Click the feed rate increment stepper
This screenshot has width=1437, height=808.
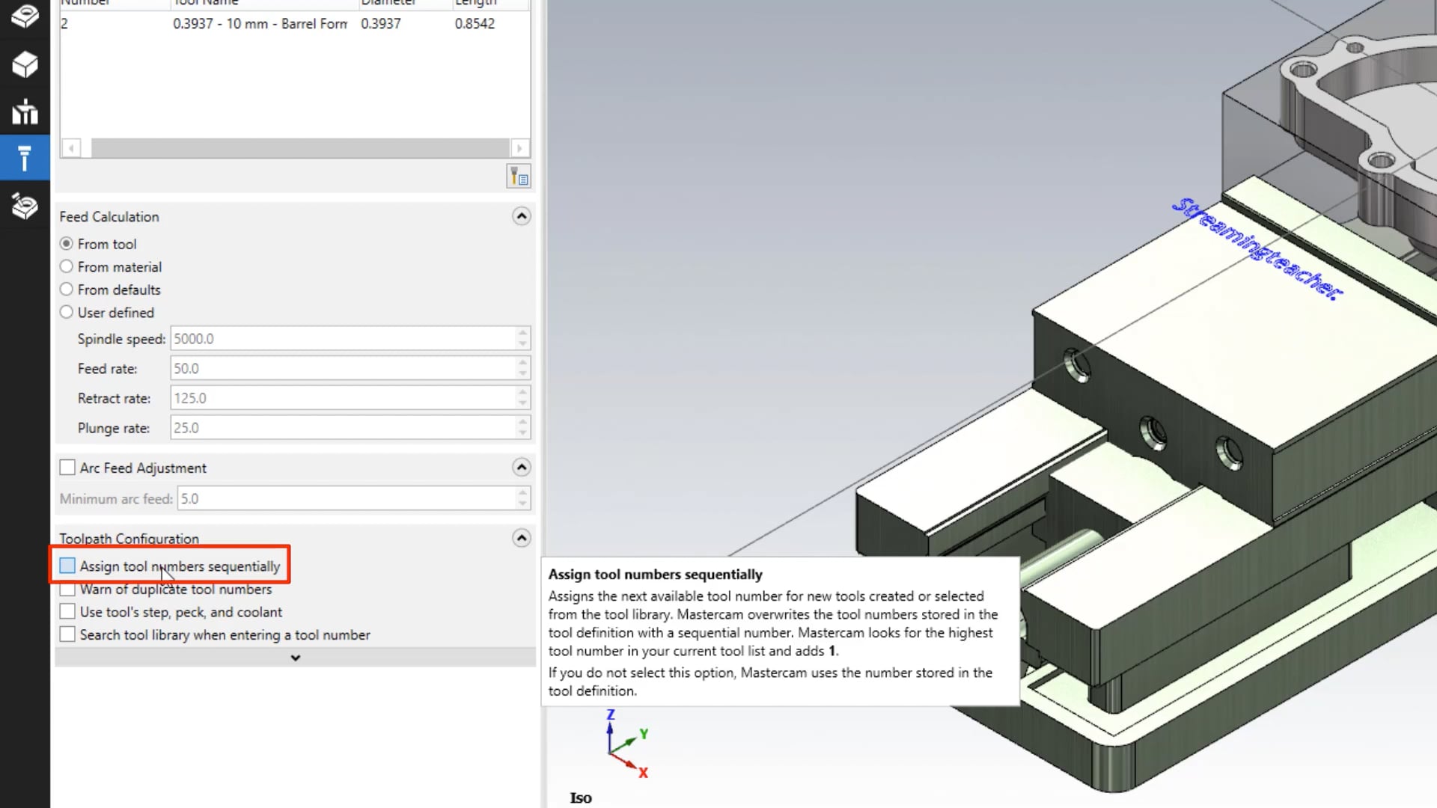click(x=522, y=363)
